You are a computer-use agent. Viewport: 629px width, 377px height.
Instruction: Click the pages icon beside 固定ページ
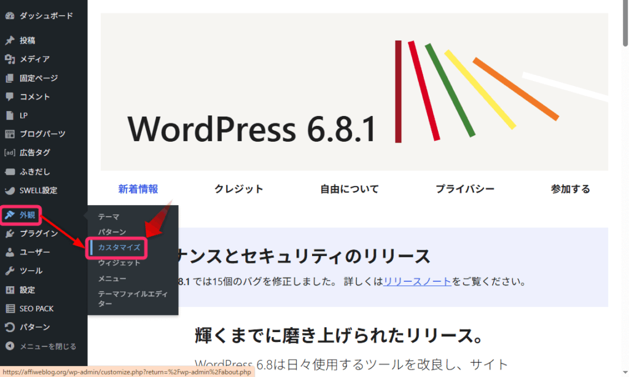tap(10, 78)
